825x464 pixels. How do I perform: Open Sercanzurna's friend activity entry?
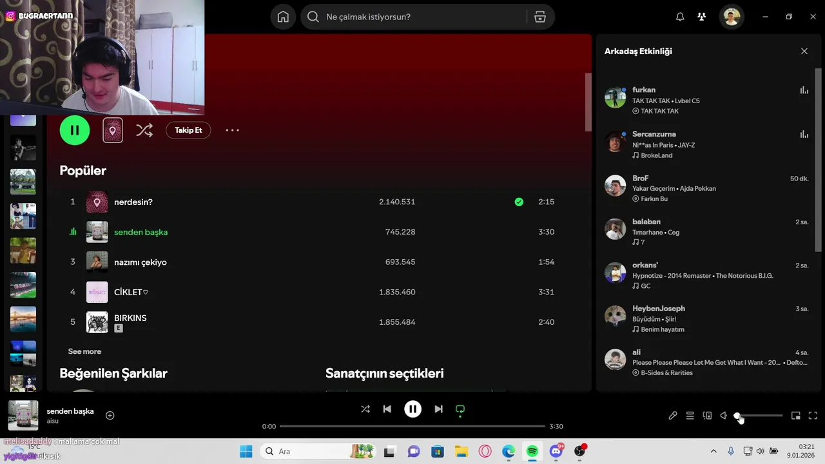[706, 144]
